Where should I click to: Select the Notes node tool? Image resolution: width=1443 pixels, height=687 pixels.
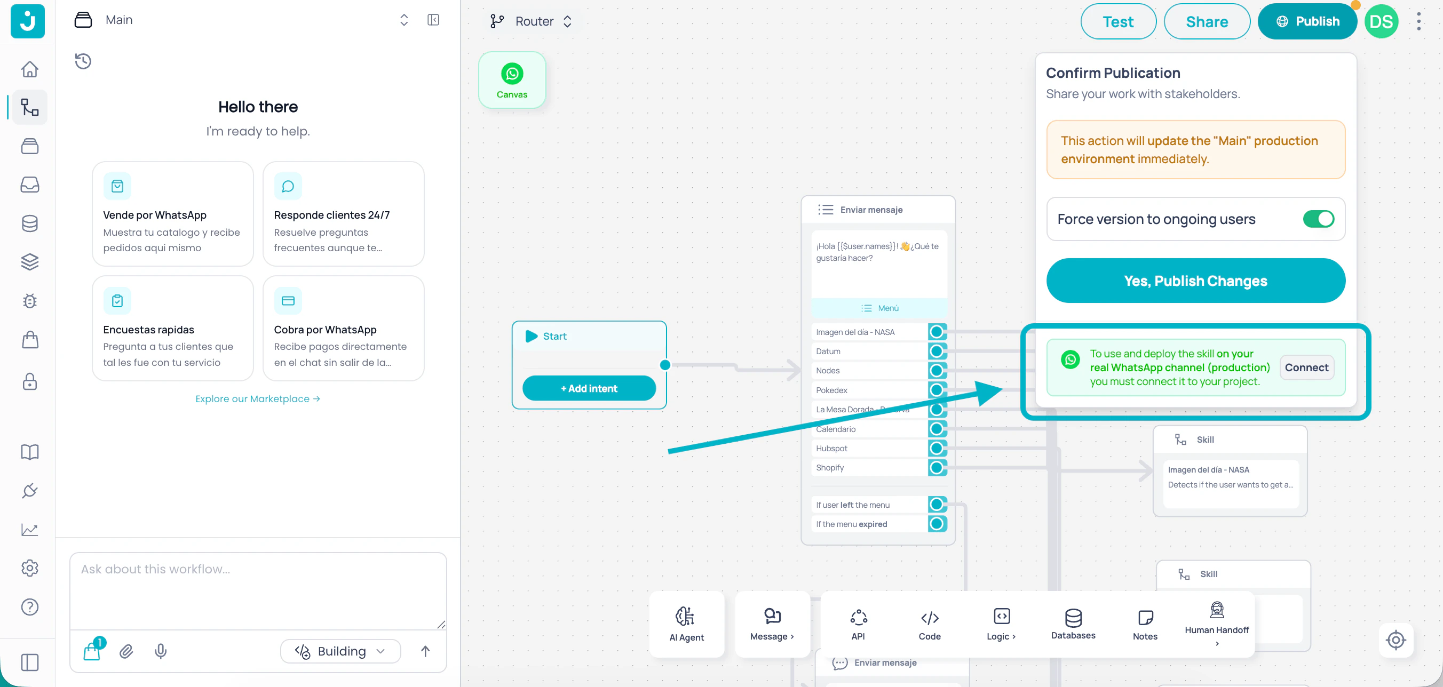click(x=1145, y=623)
